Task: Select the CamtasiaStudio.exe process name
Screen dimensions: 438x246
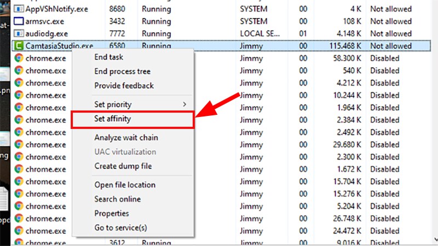Action: [59, 46]
